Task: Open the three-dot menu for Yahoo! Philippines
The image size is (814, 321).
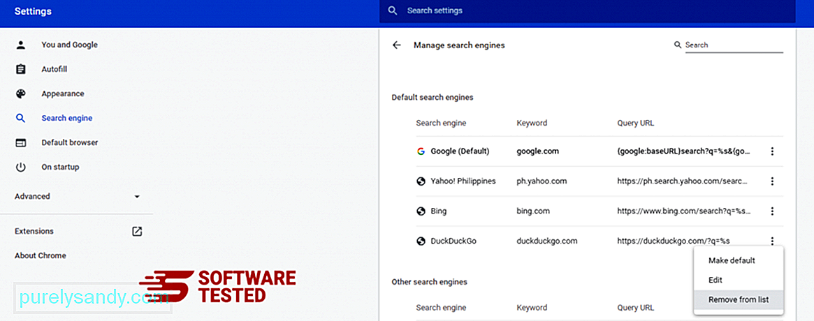Action: coord(772,181)
